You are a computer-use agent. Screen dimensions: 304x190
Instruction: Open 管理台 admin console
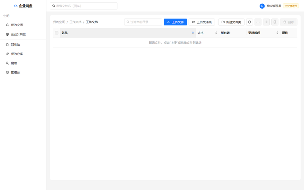(x=23, y=73)
